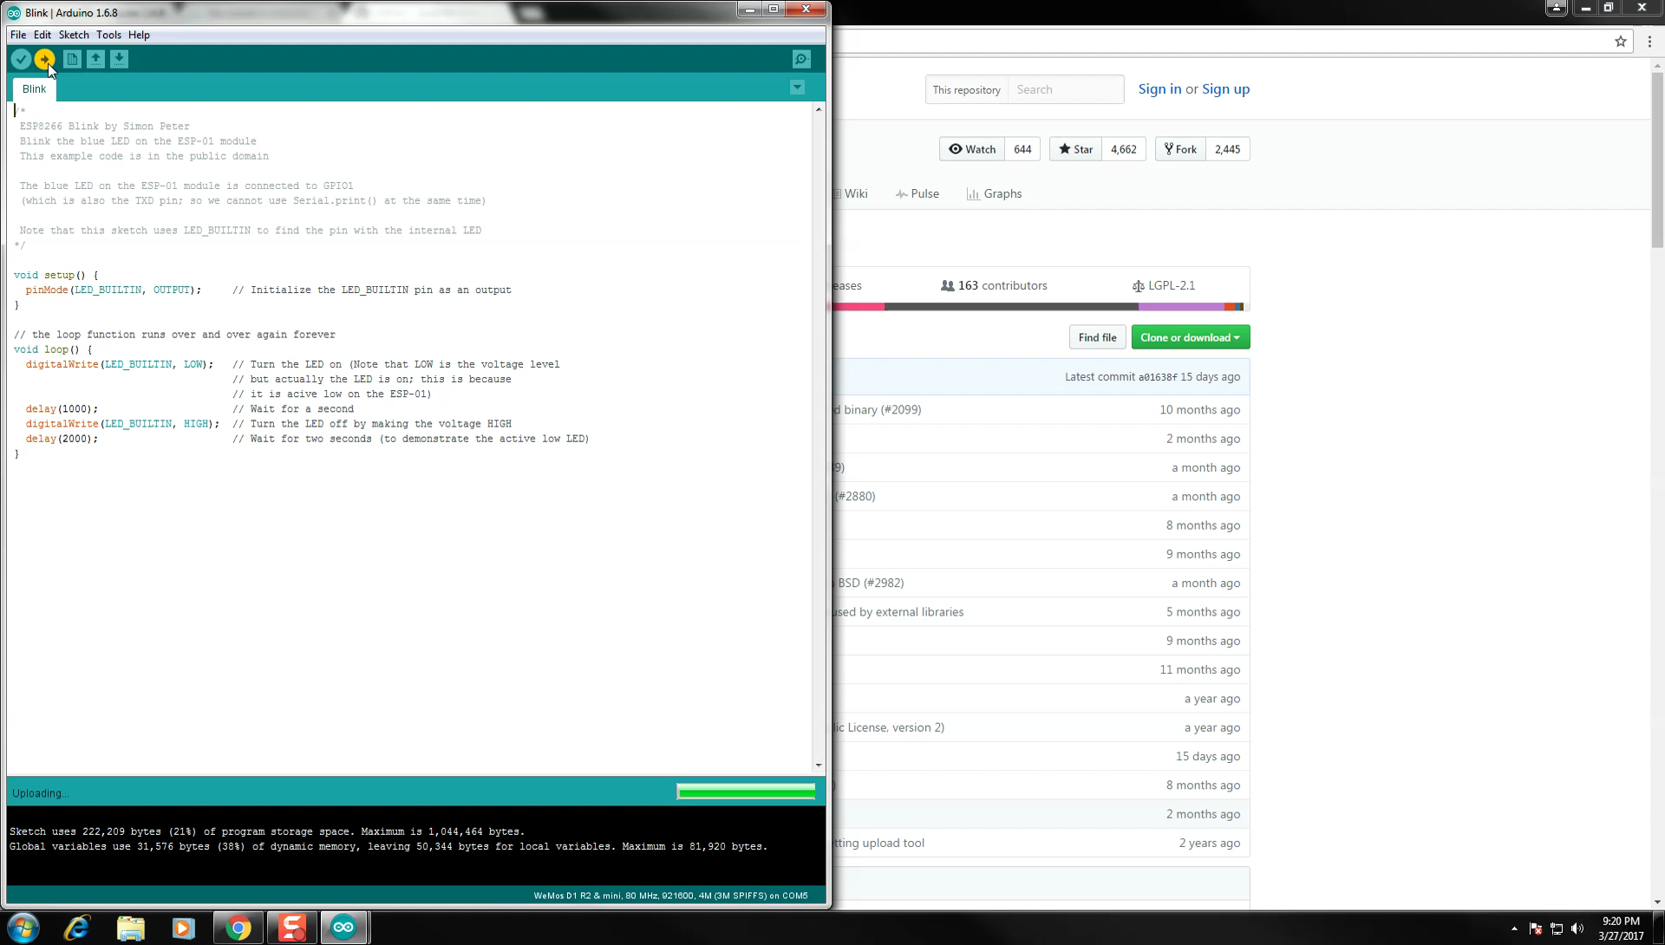Screen dimensions: 1665x945
Task: Click the Sign up link
Action: (x=1224, y=89)
